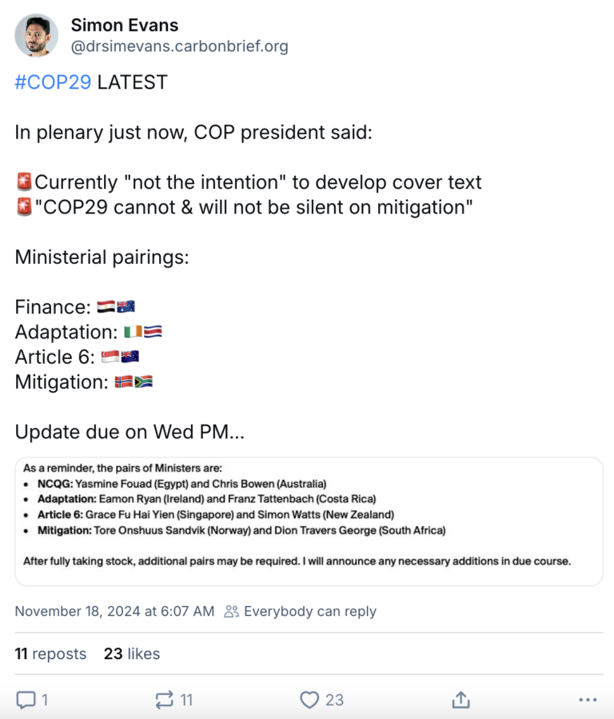Open the share icon on the post
The width and height of the screenshot is (614, 719).
pyautogui.click(x=460, y=698)
